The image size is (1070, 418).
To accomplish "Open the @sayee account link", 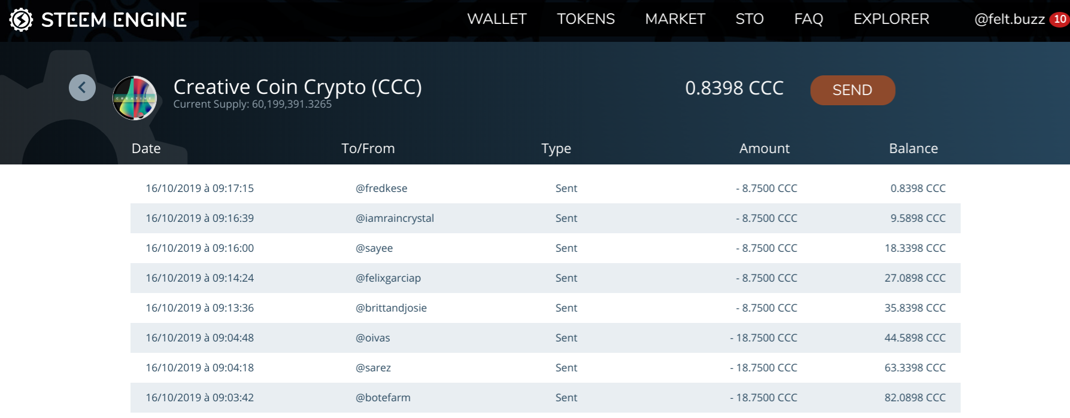I will pyautogui.click(x=374, y=248).
